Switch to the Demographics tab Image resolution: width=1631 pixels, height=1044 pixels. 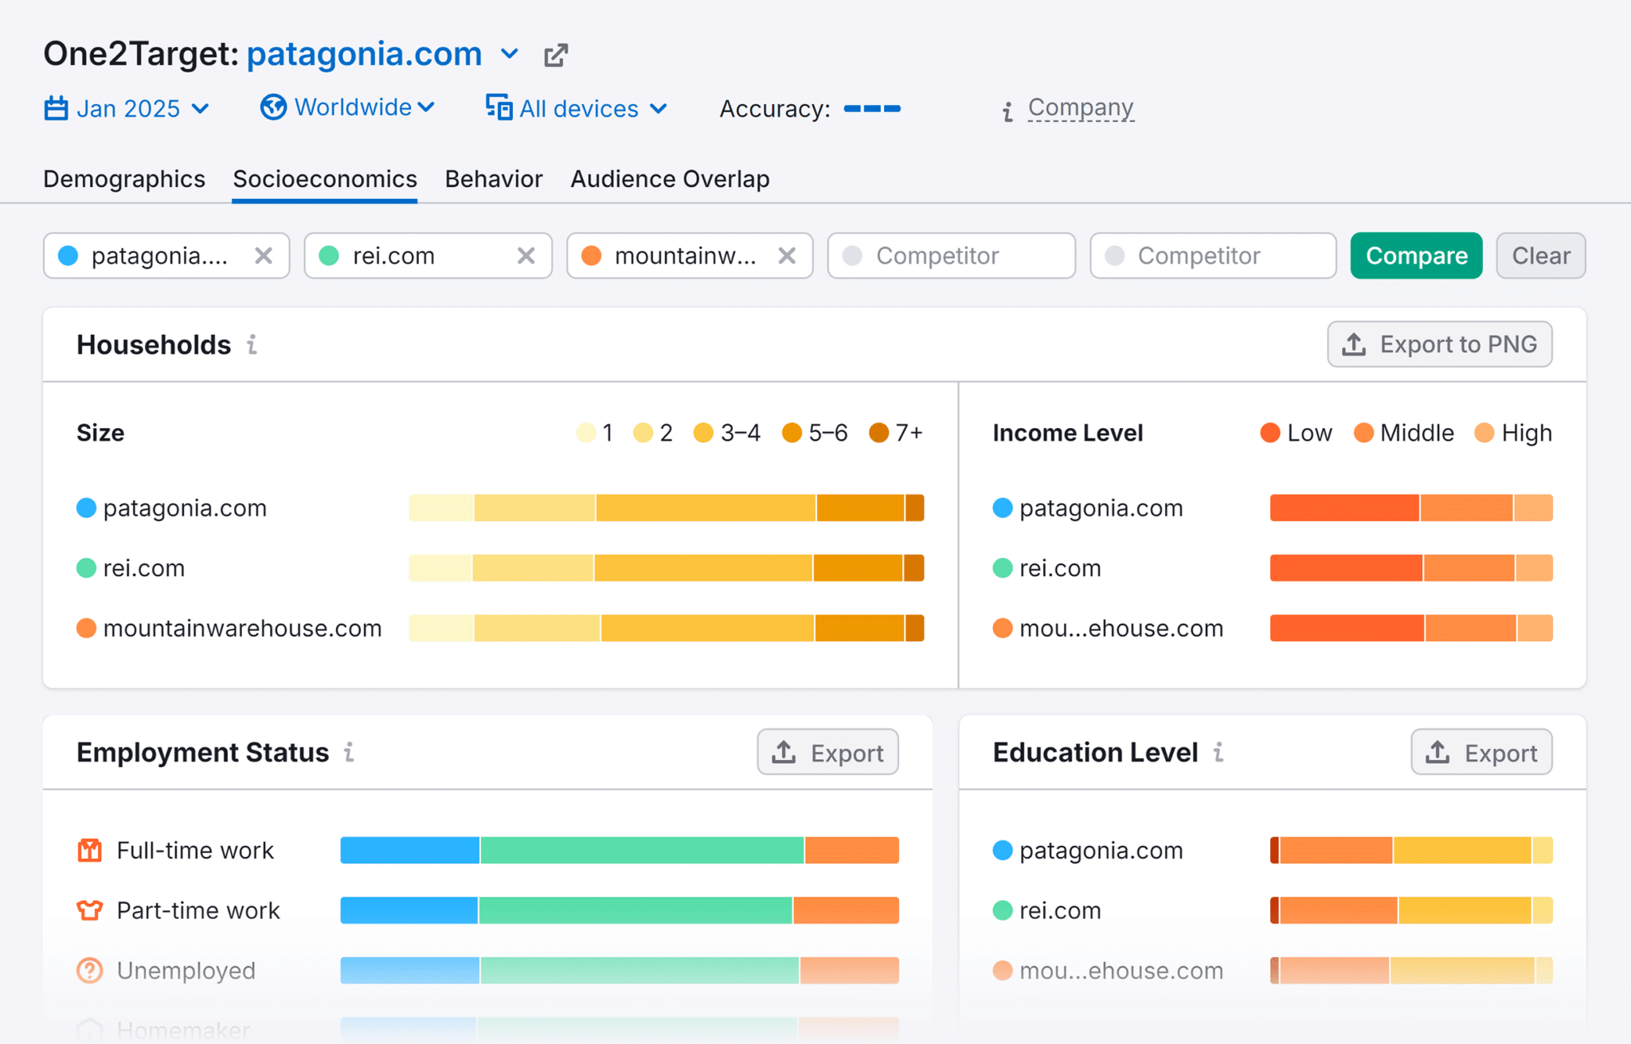click(x=124, y=179)
